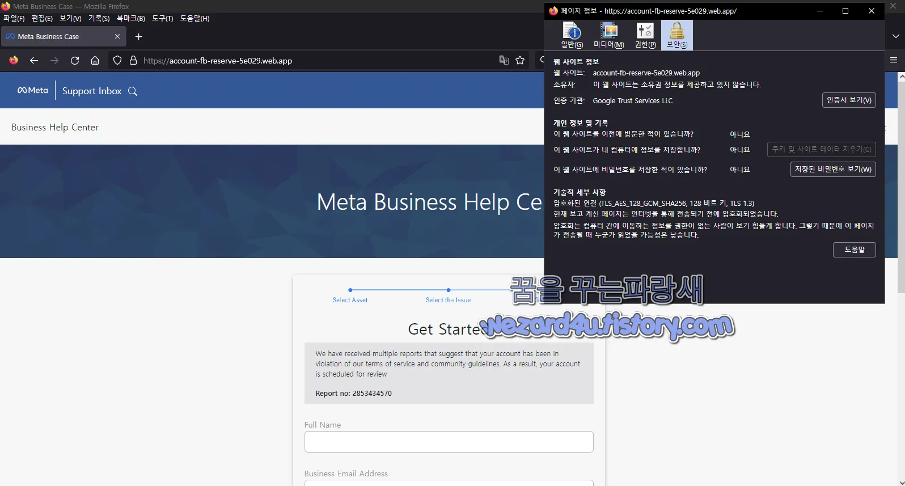The height and width of the screenshot is (486, 905).
Task: Click the Business Help Center link
Action: pos(55,128)
